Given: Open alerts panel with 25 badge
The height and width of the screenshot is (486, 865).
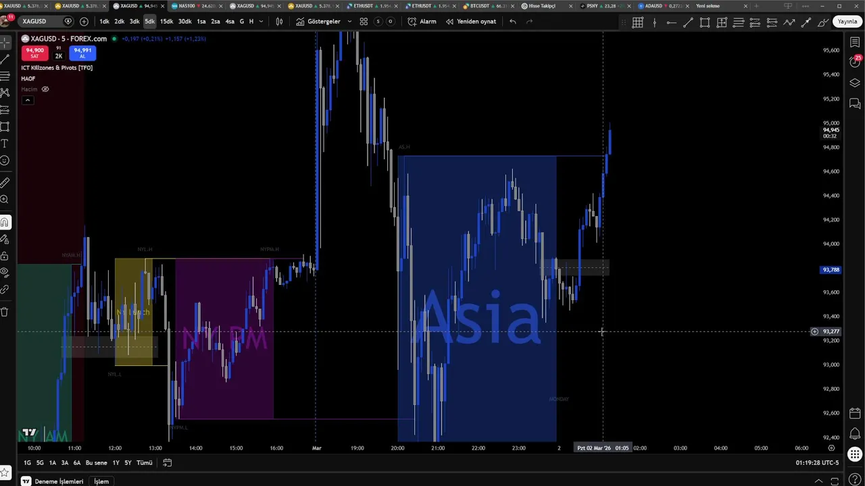Looking at the screenshot, I should [855, 61].
